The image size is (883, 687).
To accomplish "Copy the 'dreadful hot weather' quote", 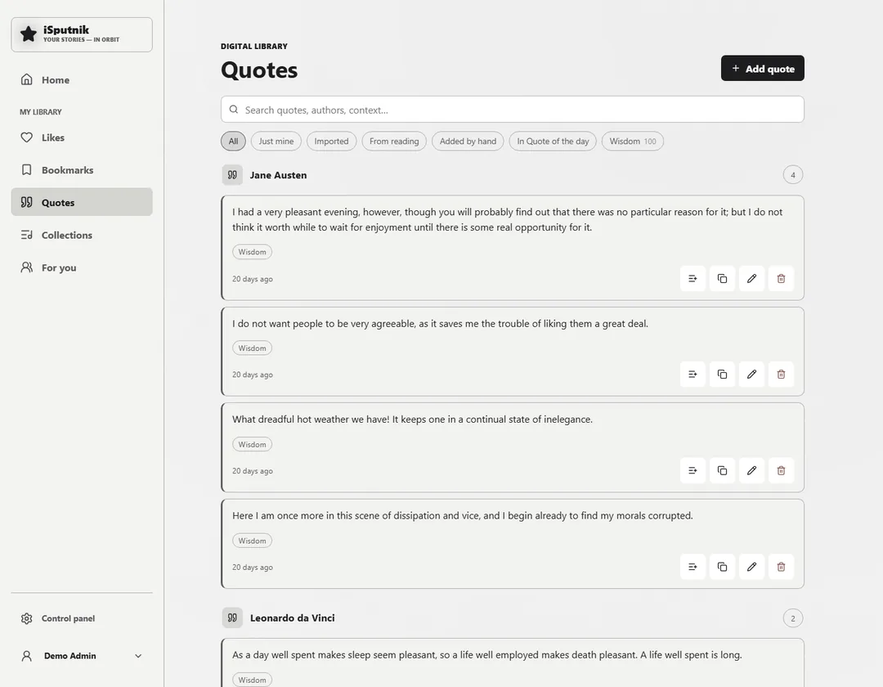I will point(722,471).
